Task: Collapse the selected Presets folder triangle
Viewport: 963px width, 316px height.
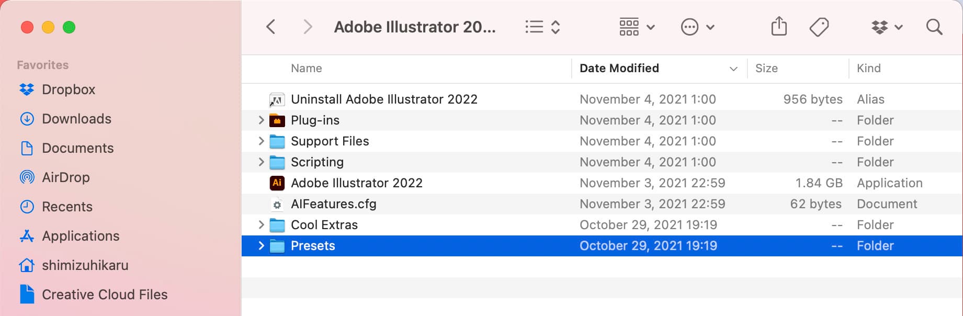Action: 261,245
